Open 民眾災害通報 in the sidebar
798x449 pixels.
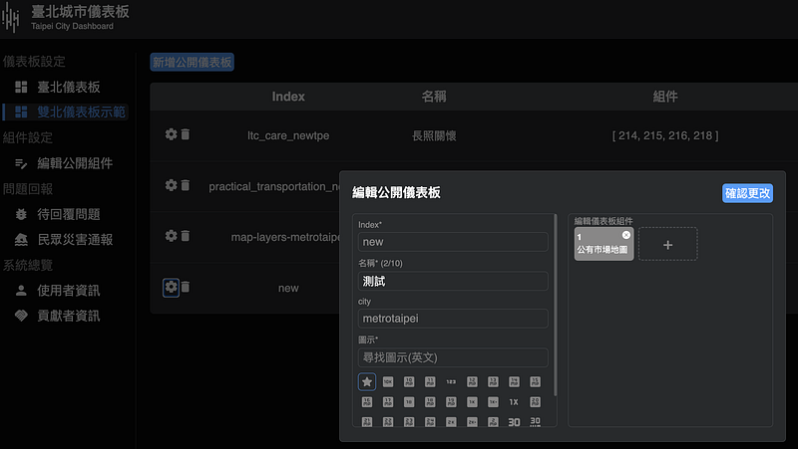click(x=64, y=240)
